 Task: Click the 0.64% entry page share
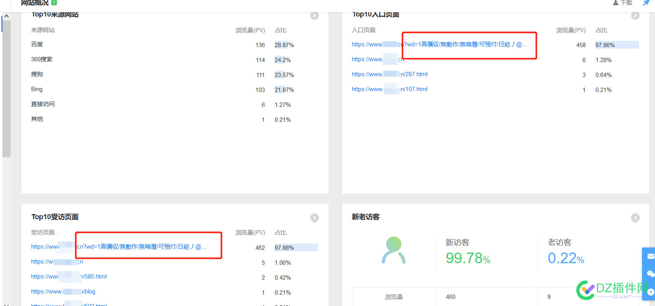(603, 75)
